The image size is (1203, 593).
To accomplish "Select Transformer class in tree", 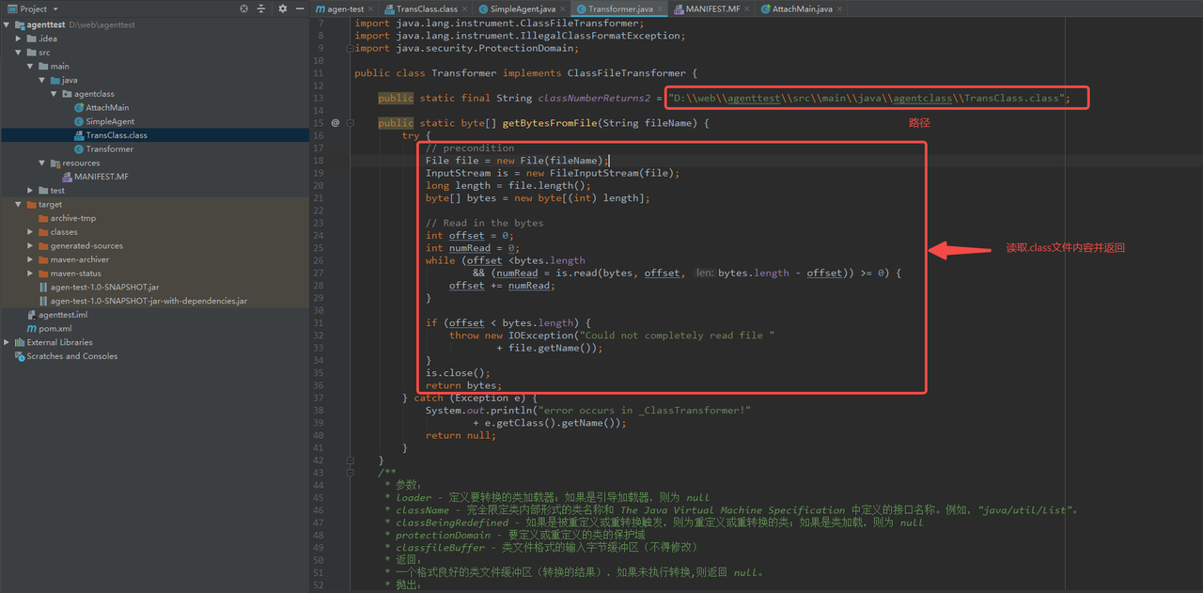I will click(x=110, y=148).
